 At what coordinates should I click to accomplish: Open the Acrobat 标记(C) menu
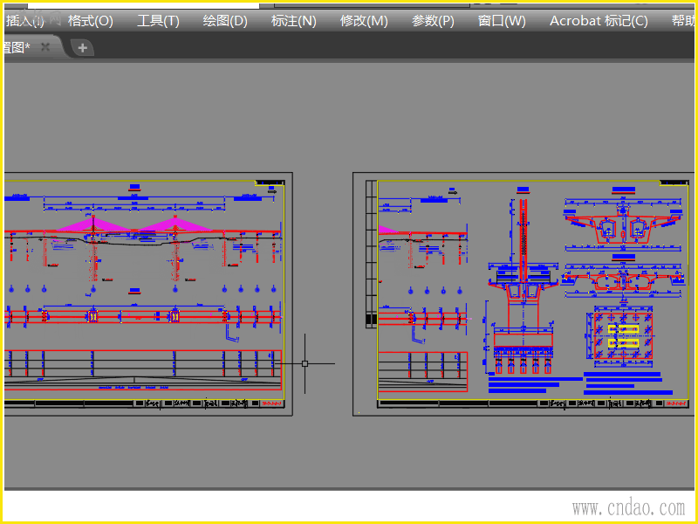point(599,21)
